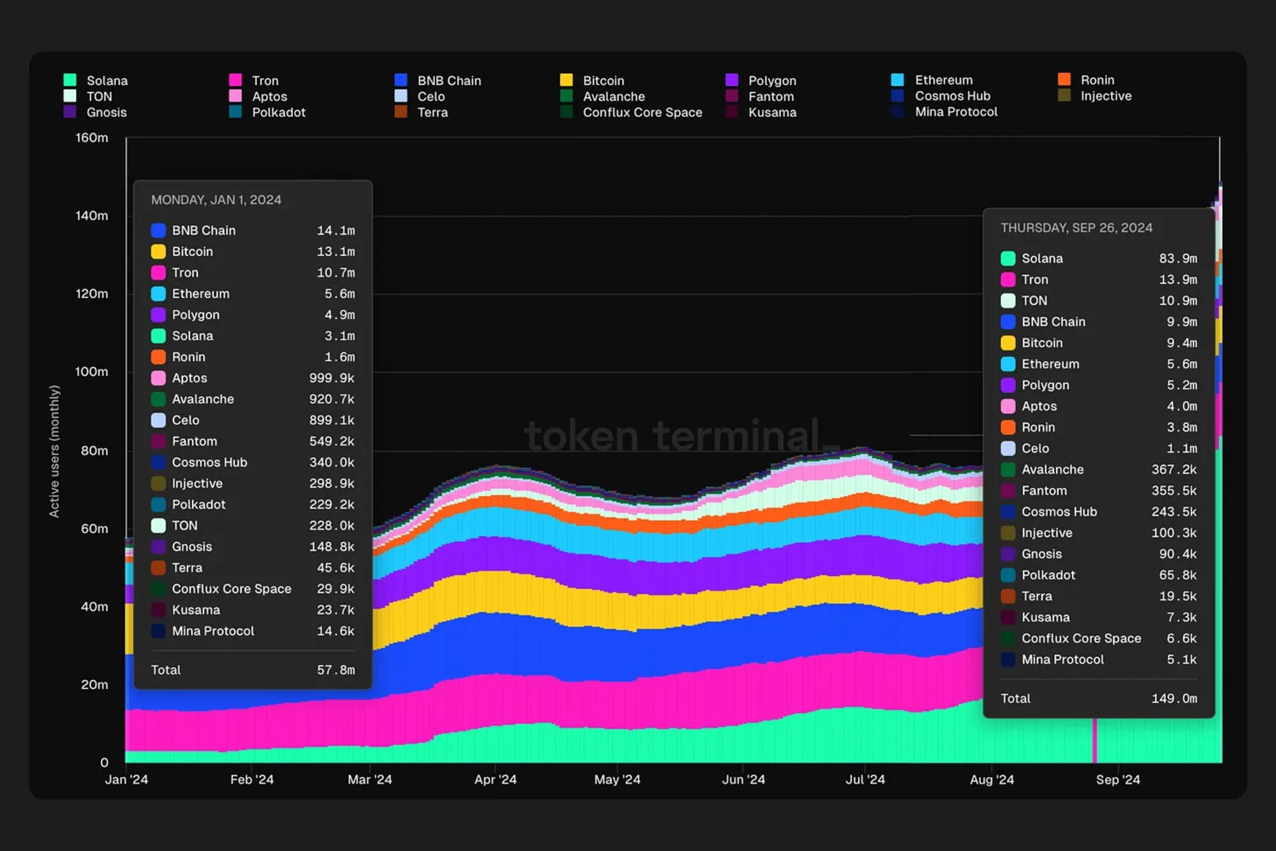Toggle the Terra legend entry
This screenshot has height=851, width=1276.
point(421,112)
